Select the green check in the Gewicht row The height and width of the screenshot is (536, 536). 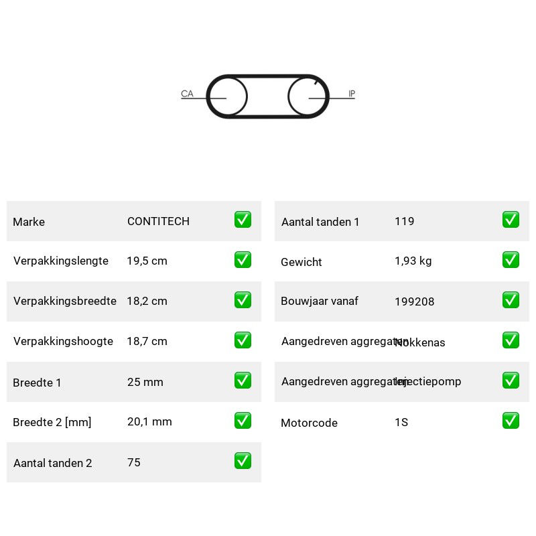pyautogui.click(x=511, y=260)
